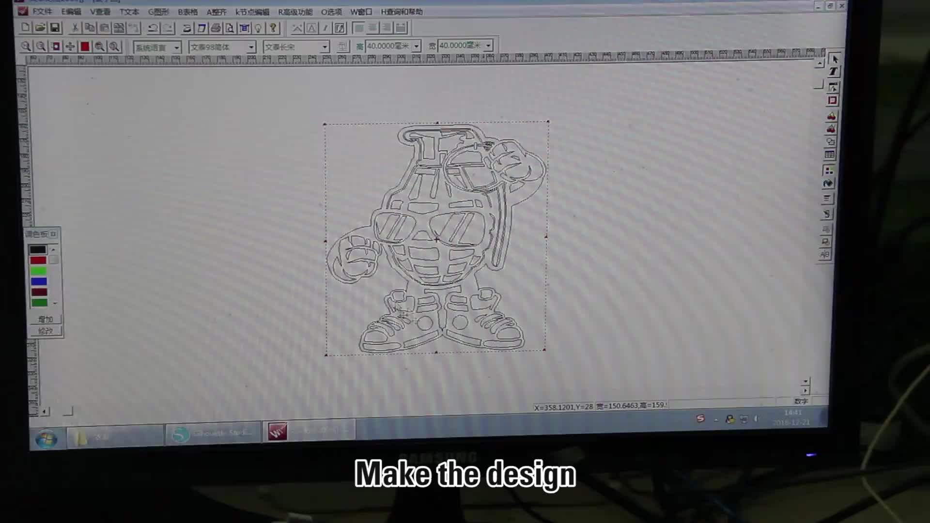This screenshot has height=523, width=930.
Task: Toggle the italic slash style button
Action: 325,28
